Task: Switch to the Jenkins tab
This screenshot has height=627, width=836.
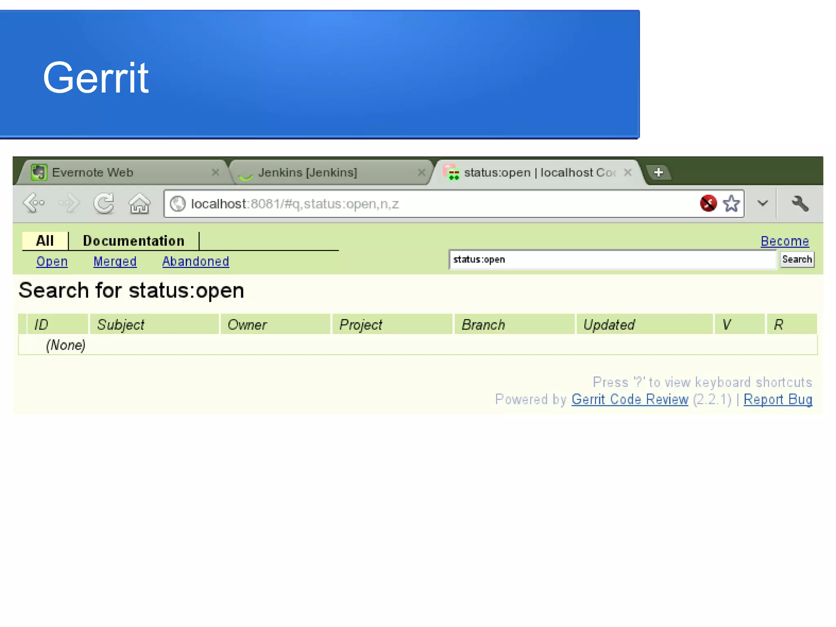Action: point(307,173)
